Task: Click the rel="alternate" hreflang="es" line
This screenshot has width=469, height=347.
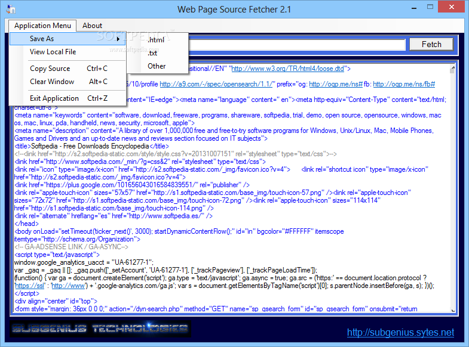Action: tap(114, 216)
